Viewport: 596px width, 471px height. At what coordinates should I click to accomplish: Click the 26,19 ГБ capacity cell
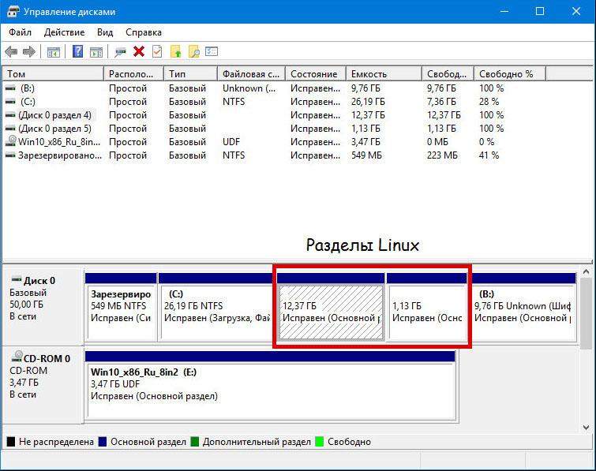(368, 102)
